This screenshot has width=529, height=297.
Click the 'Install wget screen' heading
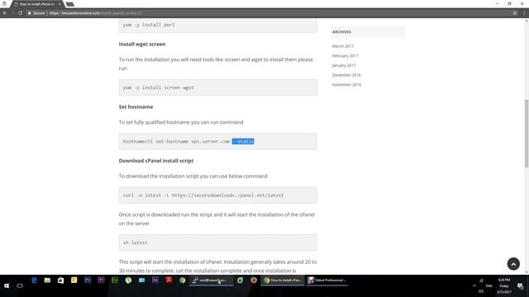(142, 44)
